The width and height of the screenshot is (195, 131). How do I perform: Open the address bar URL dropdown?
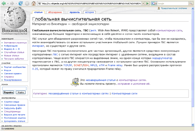coord(143,3)
